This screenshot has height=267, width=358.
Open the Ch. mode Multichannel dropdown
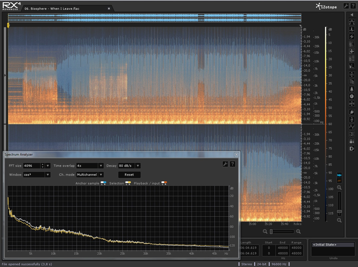pyautogui.click(x=90, y=175)
